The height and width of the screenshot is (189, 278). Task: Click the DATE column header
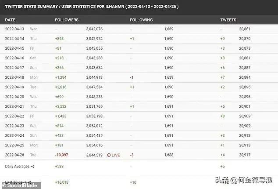coord(10,20)
